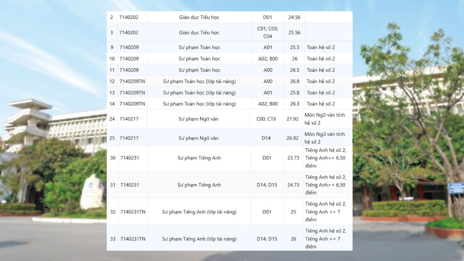Click Sư phạm Ngữ văn in row 25
Screen dimensions: 464x261
point(198,138)
